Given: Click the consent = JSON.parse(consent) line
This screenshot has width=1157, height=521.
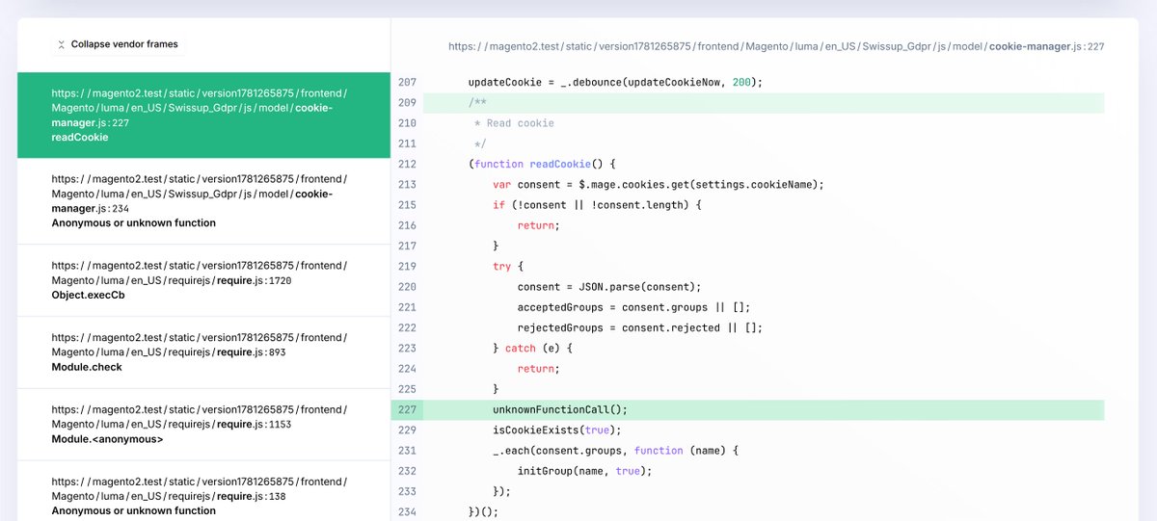Looking at the screenshot, I should point(609,287).
